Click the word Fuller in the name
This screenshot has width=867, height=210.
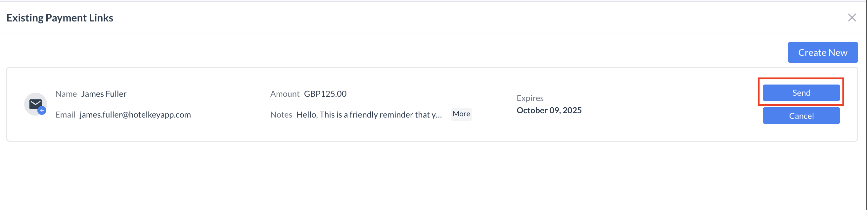[116, 94]
